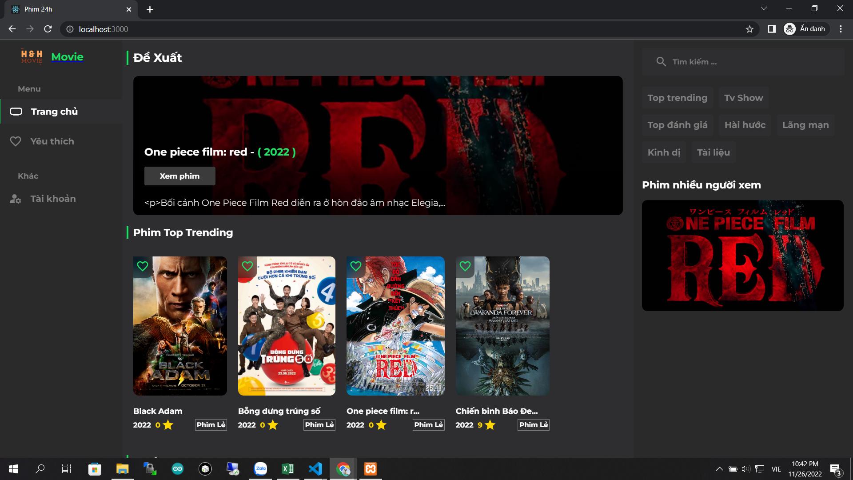This screenshot has width=853, height=480.
Task: Select the Kinh dị genre tag
Action: [664, 152]
